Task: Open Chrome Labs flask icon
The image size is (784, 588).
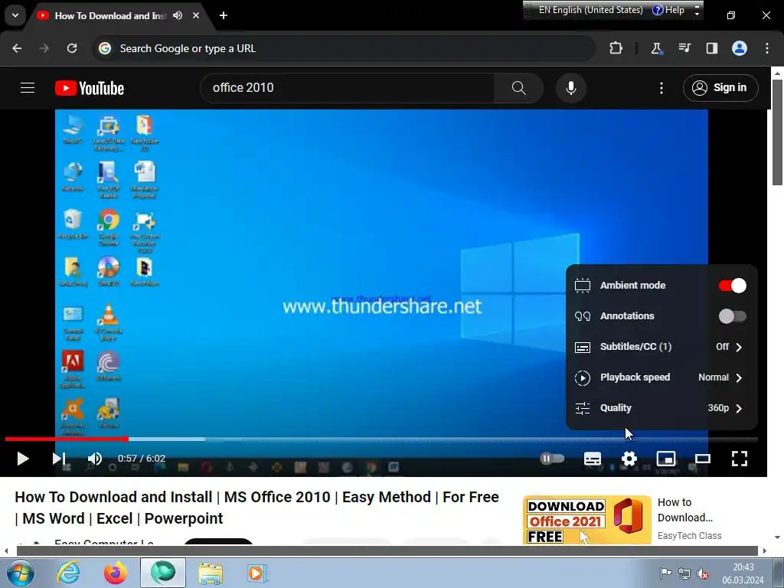Action: 656,48
